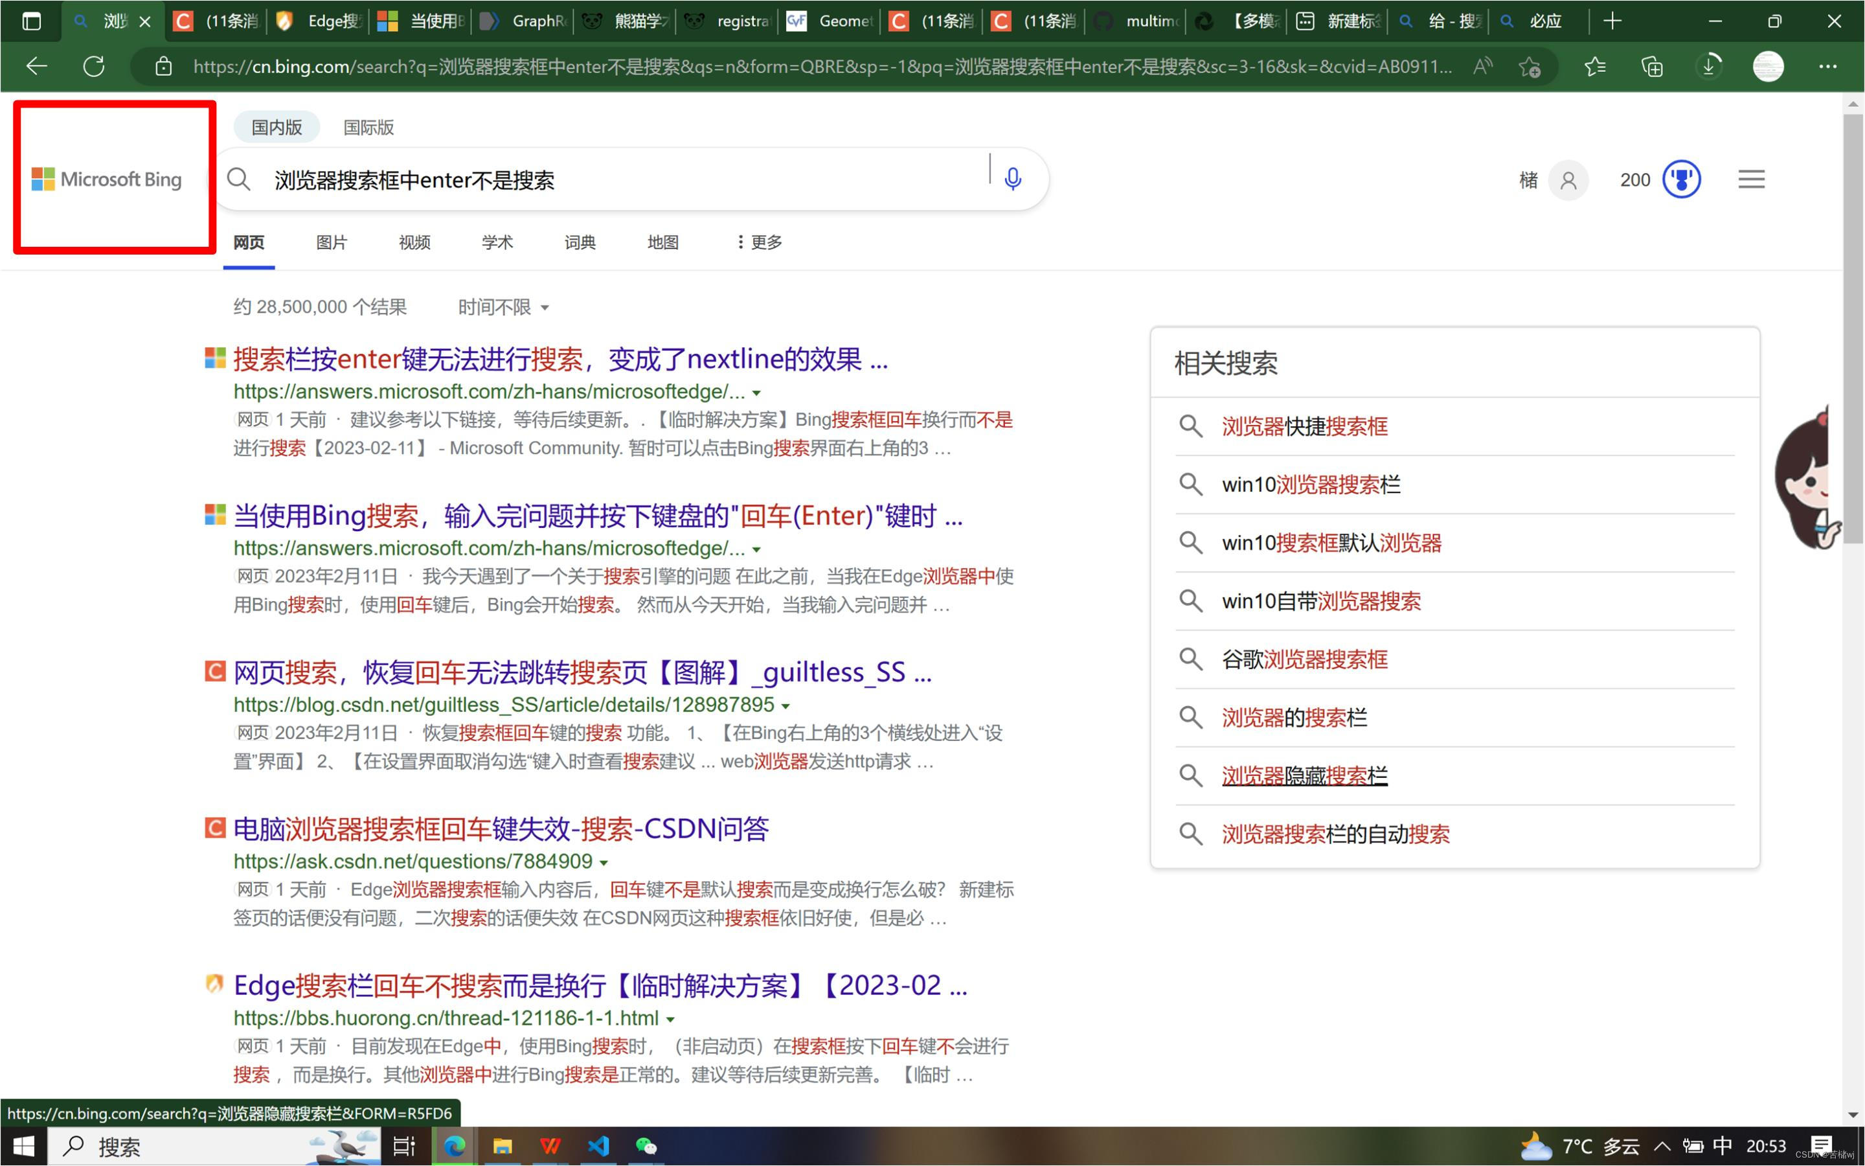This screenshot has height=1166, width=1865.
Task: Open the CSDN 回车键失效 result link
Action: point(501,829)
